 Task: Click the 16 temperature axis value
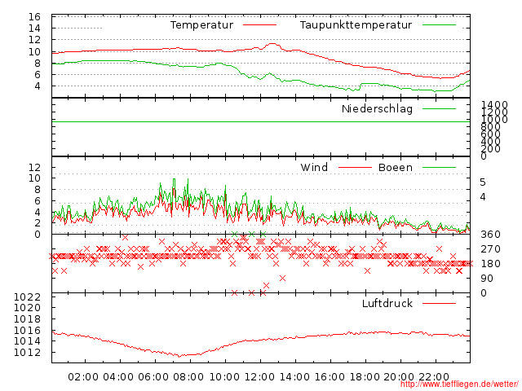[33, 17]
